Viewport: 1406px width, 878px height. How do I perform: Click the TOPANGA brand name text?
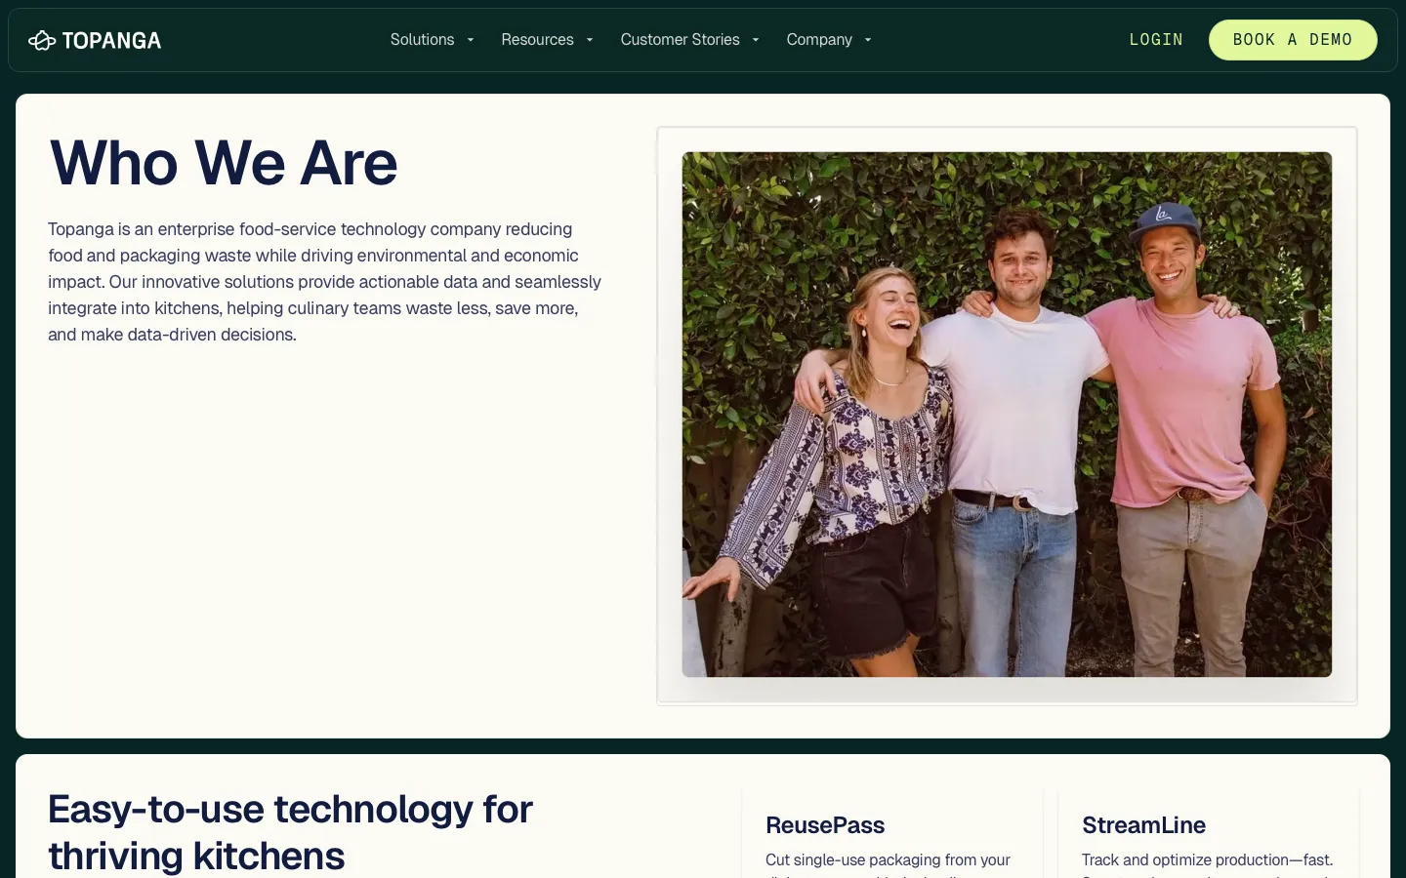pos(111,40)
